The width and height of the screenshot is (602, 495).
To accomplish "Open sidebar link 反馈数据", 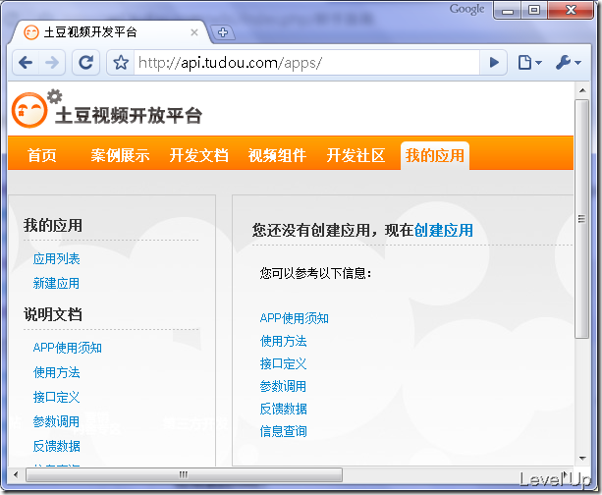I will point(56,446).
